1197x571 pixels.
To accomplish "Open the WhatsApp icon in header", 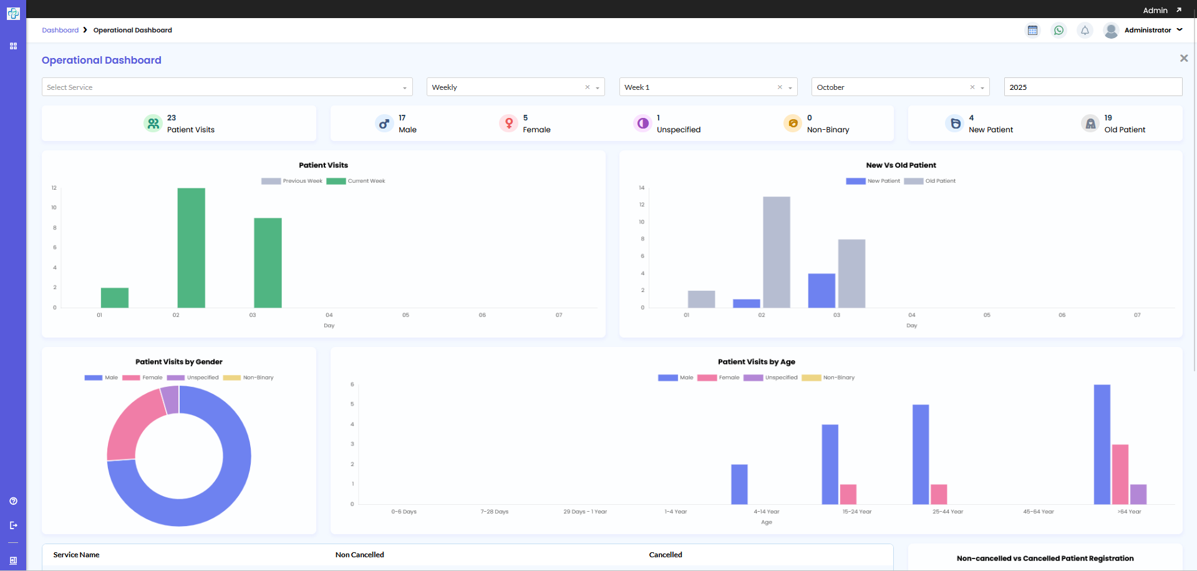I will coord(1059,30).
